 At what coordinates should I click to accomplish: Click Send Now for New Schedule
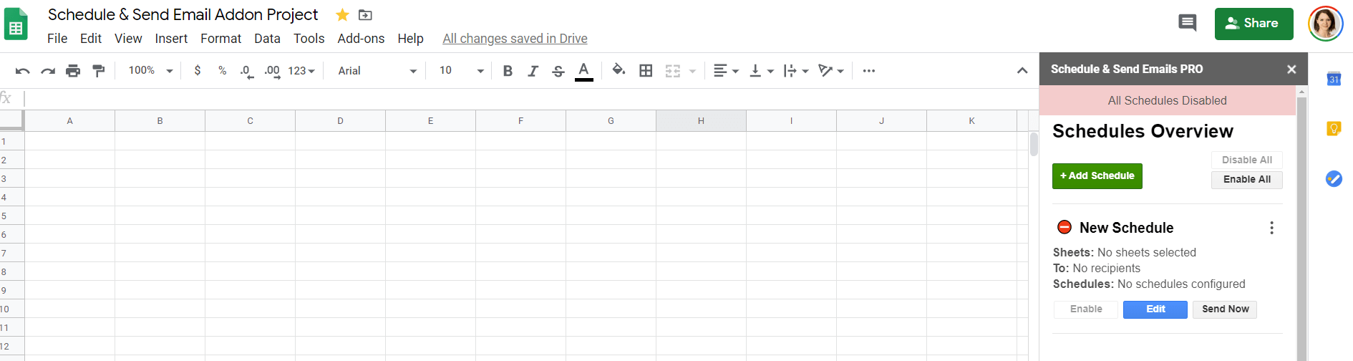tap(1225, 309)
